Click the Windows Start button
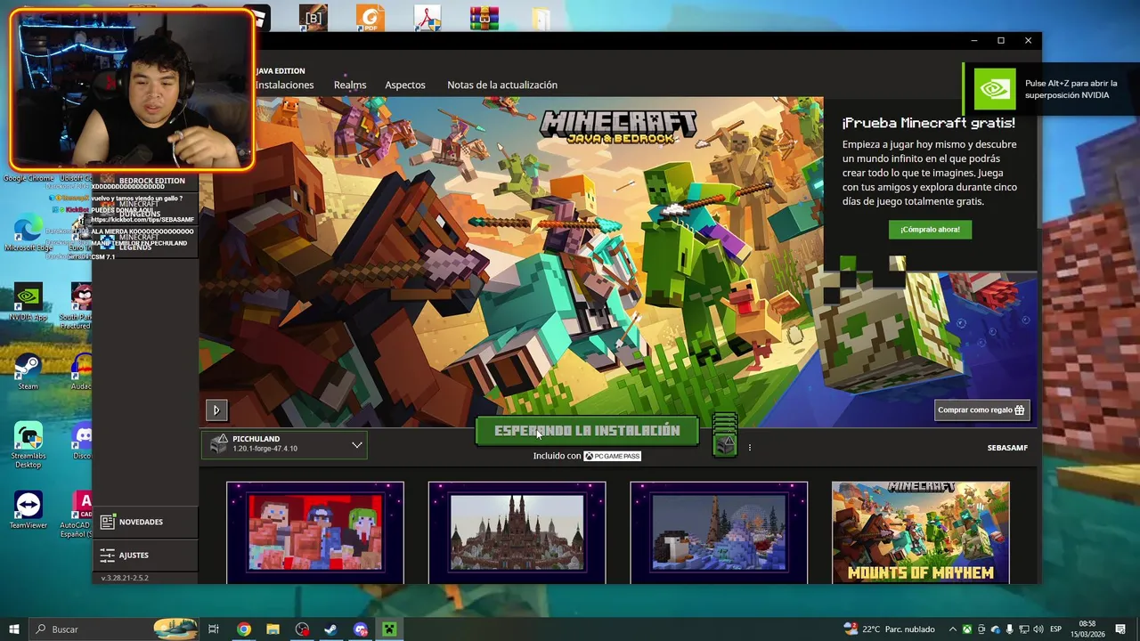The height and width of the screenshot is (641, 1140). click(13, 629)
